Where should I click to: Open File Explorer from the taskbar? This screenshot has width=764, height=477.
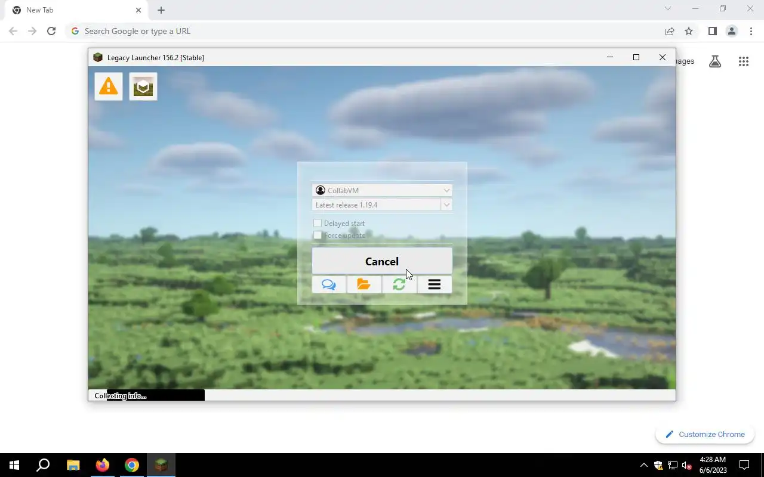73,465
